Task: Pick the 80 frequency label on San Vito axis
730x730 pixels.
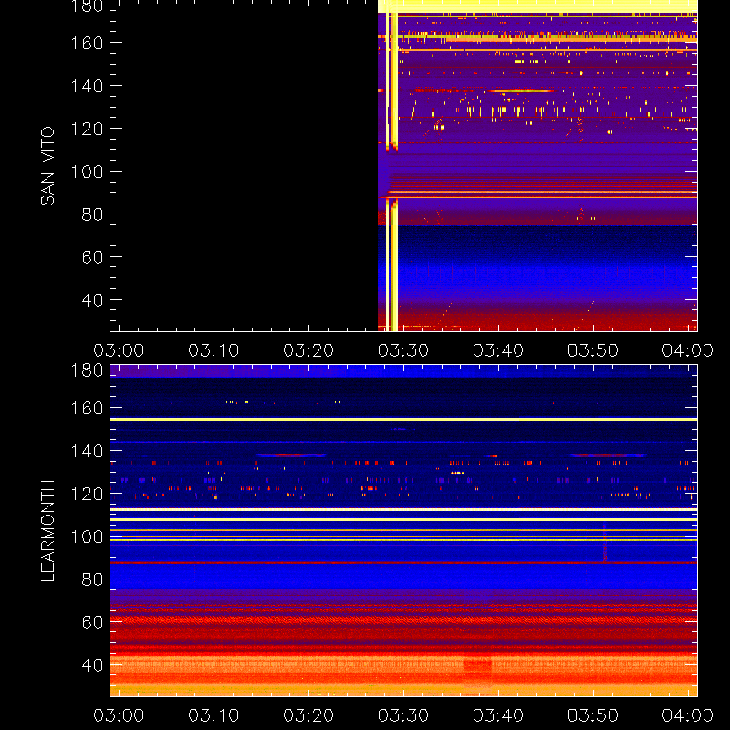Action: click(x=92, y=214)
